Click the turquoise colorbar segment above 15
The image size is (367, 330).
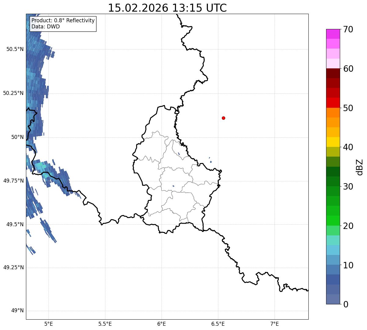click(333, 240)
